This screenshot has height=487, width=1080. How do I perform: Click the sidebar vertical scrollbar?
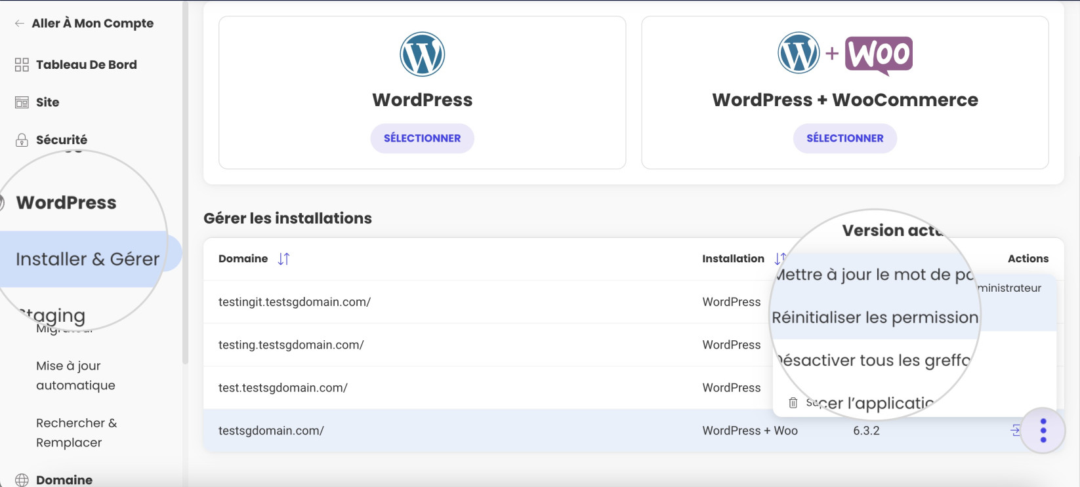[x=185, y=184]
